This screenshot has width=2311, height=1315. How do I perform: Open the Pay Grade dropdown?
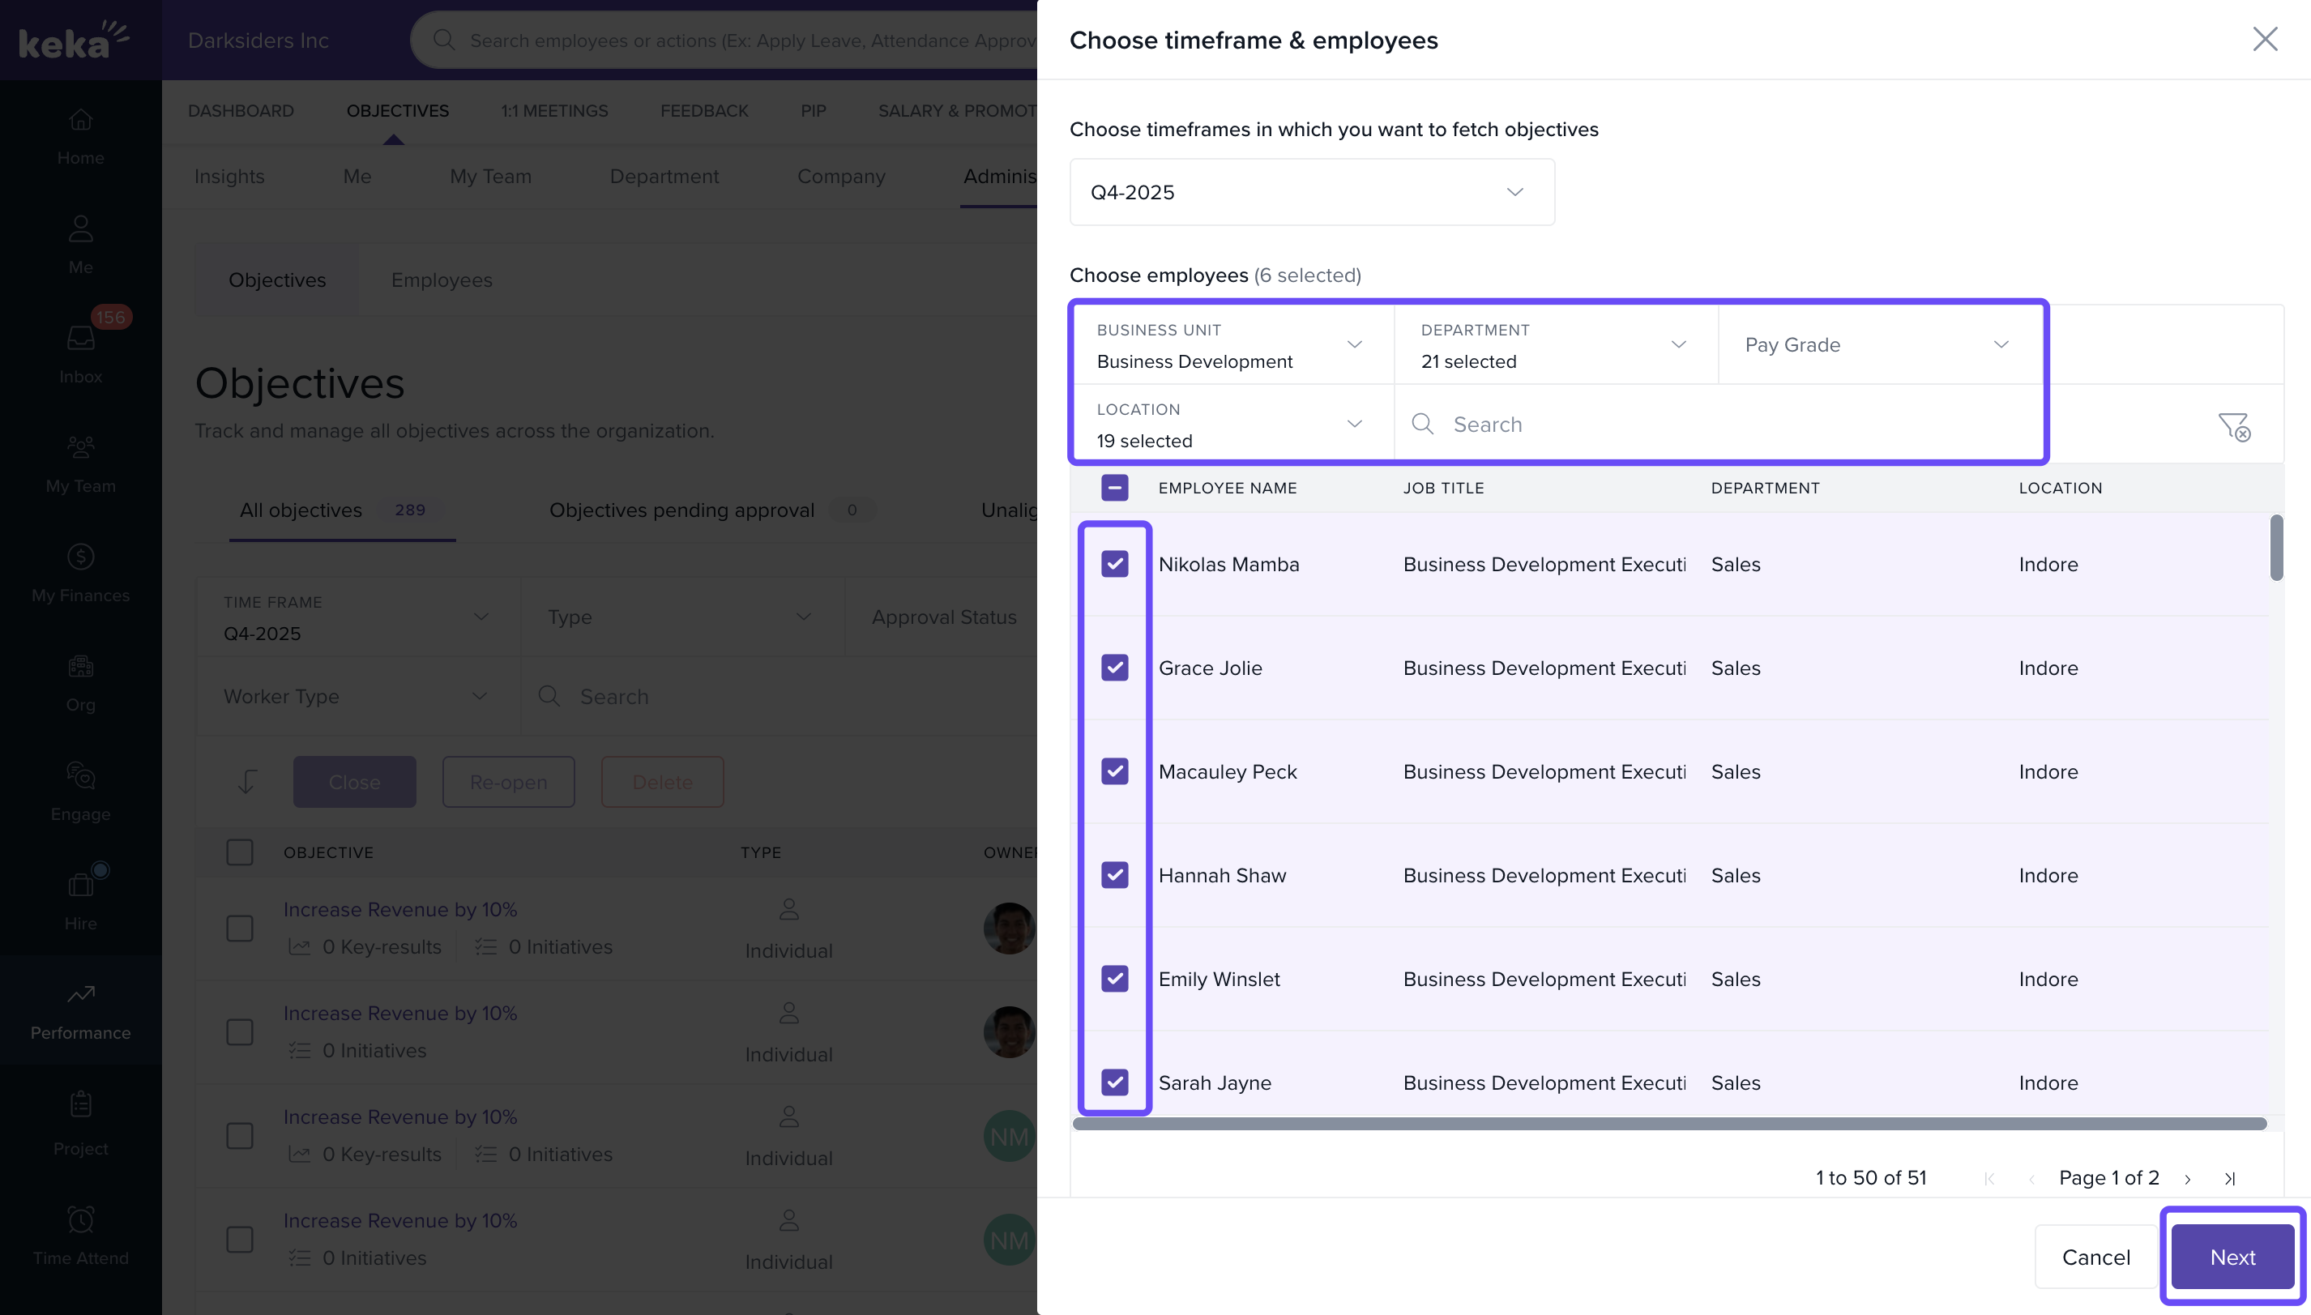coord(1879,345)
